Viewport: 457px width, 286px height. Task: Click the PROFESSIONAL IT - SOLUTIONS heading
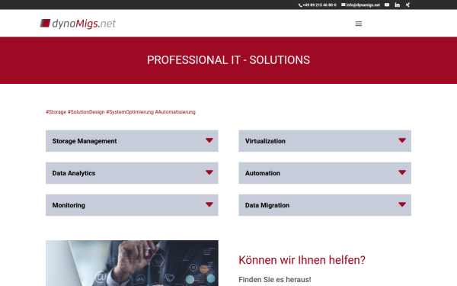pos(228,60)
